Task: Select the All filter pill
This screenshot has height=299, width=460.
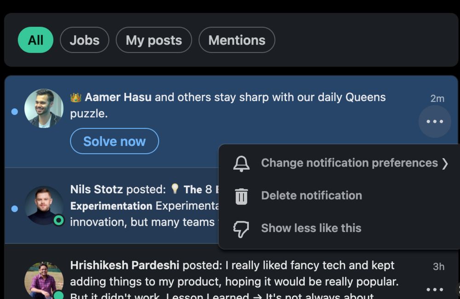Action: point(35,40)
